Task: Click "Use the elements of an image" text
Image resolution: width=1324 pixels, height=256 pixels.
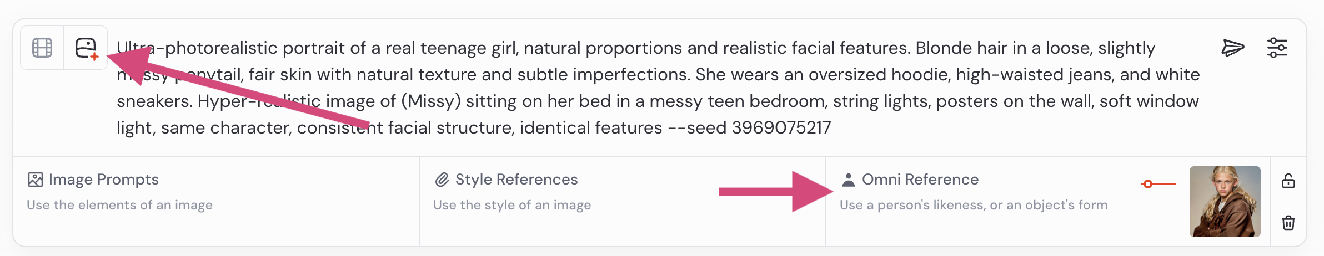Action: [119, 205]
